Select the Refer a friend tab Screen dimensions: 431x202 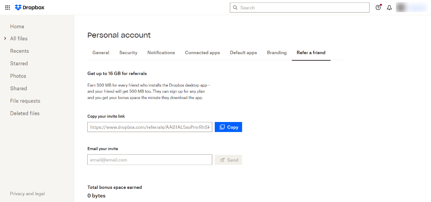point(311,53)
